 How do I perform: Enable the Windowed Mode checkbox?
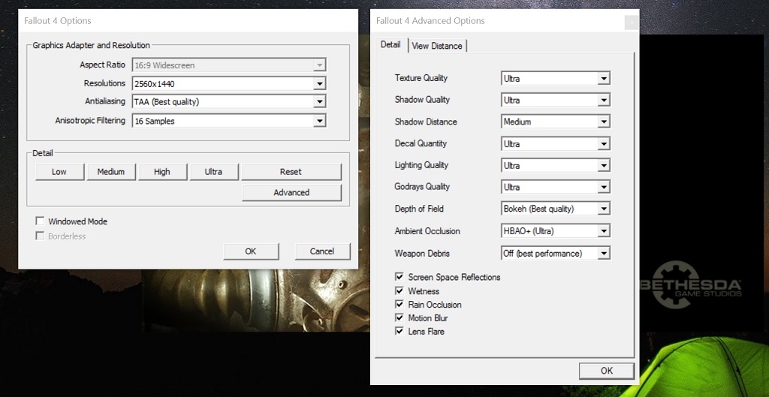[x=41, y=221]
